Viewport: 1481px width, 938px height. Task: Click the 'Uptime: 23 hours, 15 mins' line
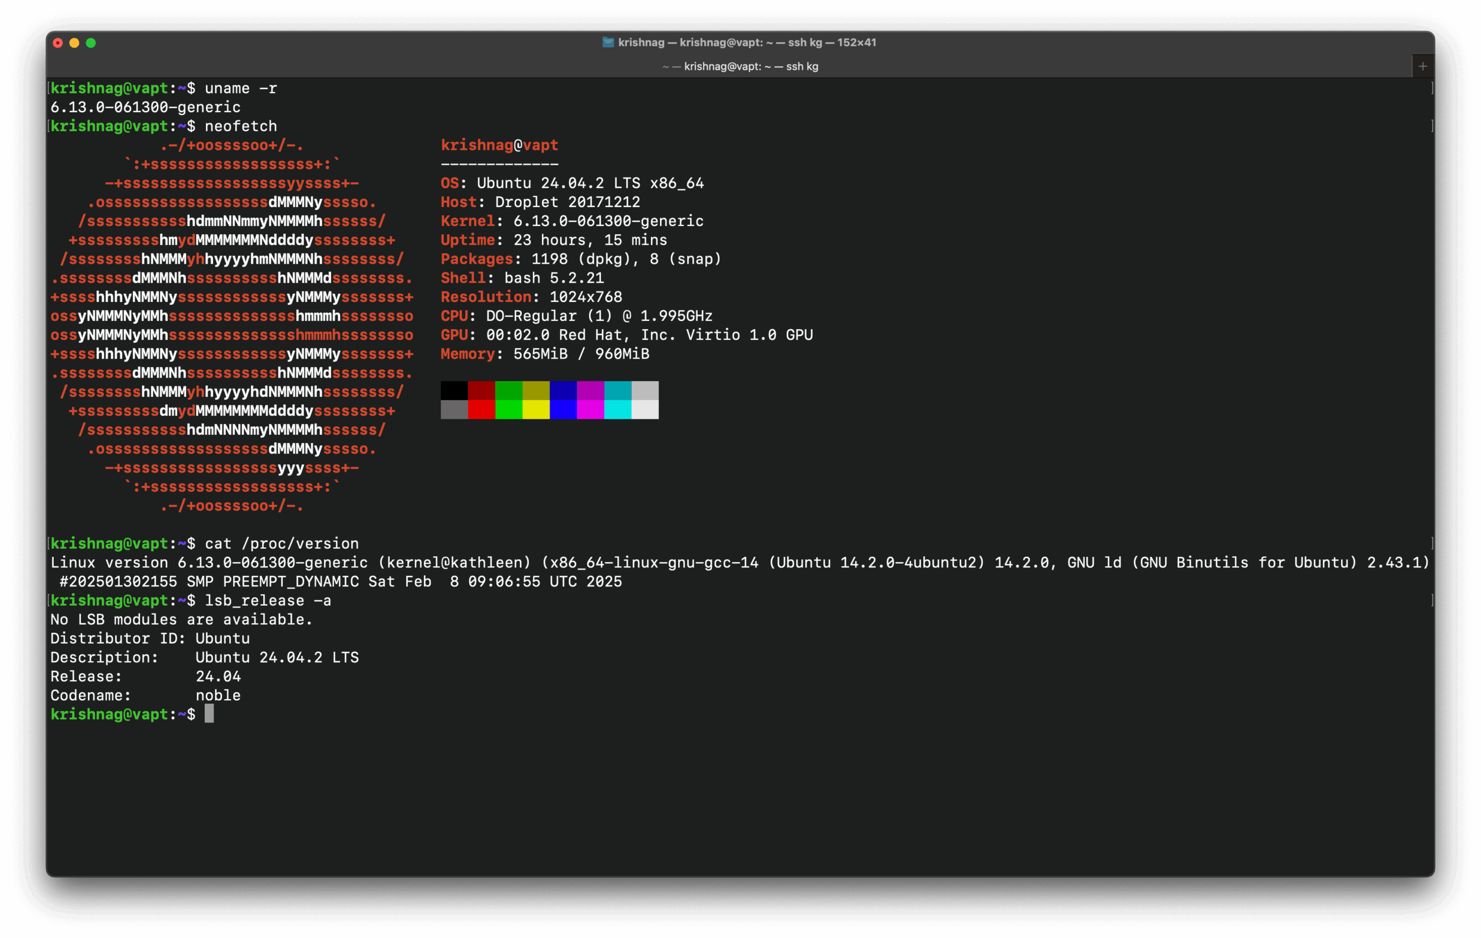(x=554, y=241)
